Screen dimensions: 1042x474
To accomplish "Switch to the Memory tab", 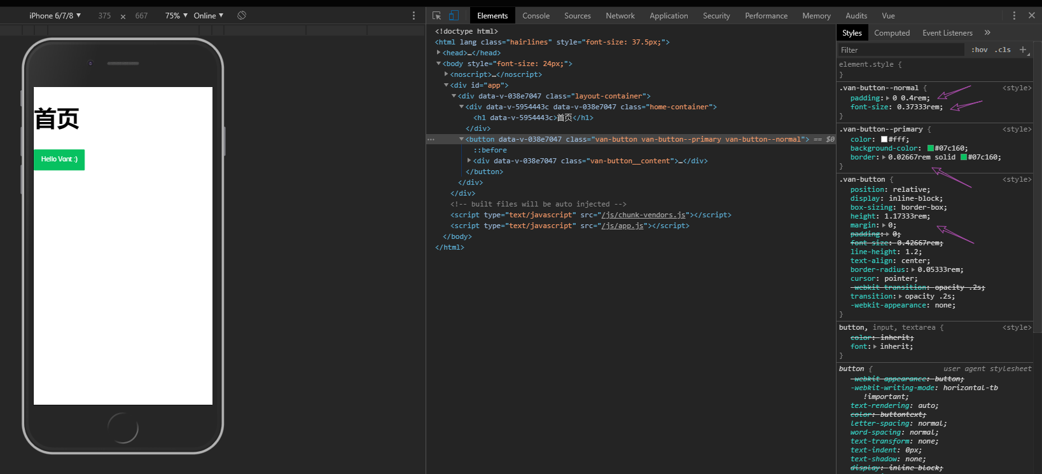I will pos(816,16).
